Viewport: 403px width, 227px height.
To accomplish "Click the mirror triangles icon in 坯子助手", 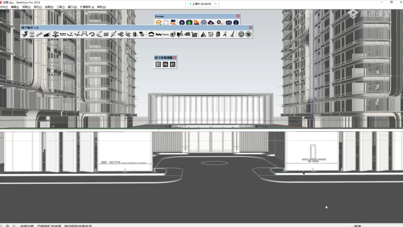I will (x=203, y=34).
